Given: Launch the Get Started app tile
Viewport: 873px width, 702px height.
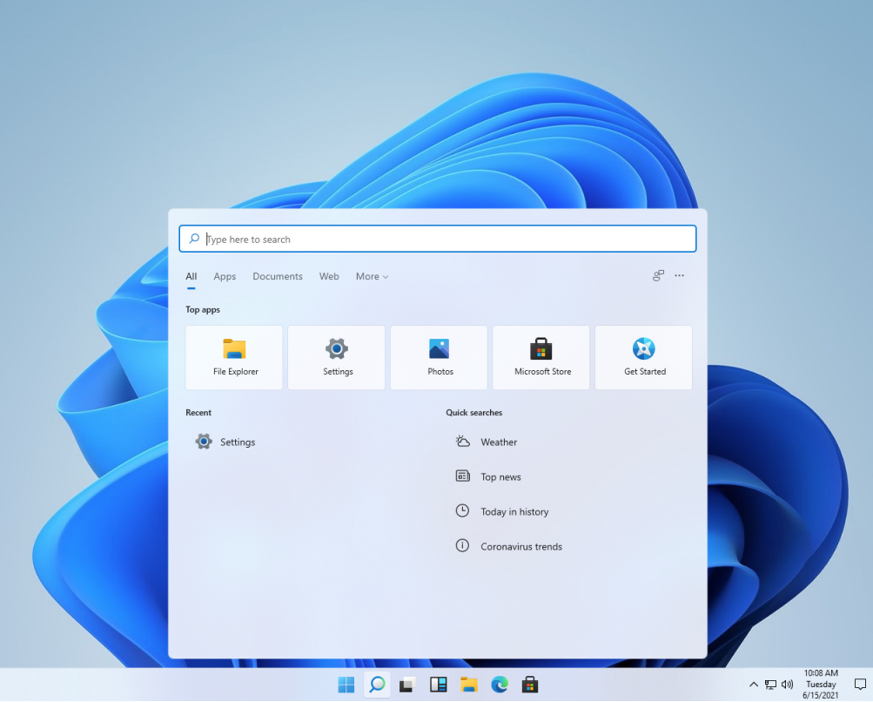Looking at the screenshot, I should coord(643,357).
